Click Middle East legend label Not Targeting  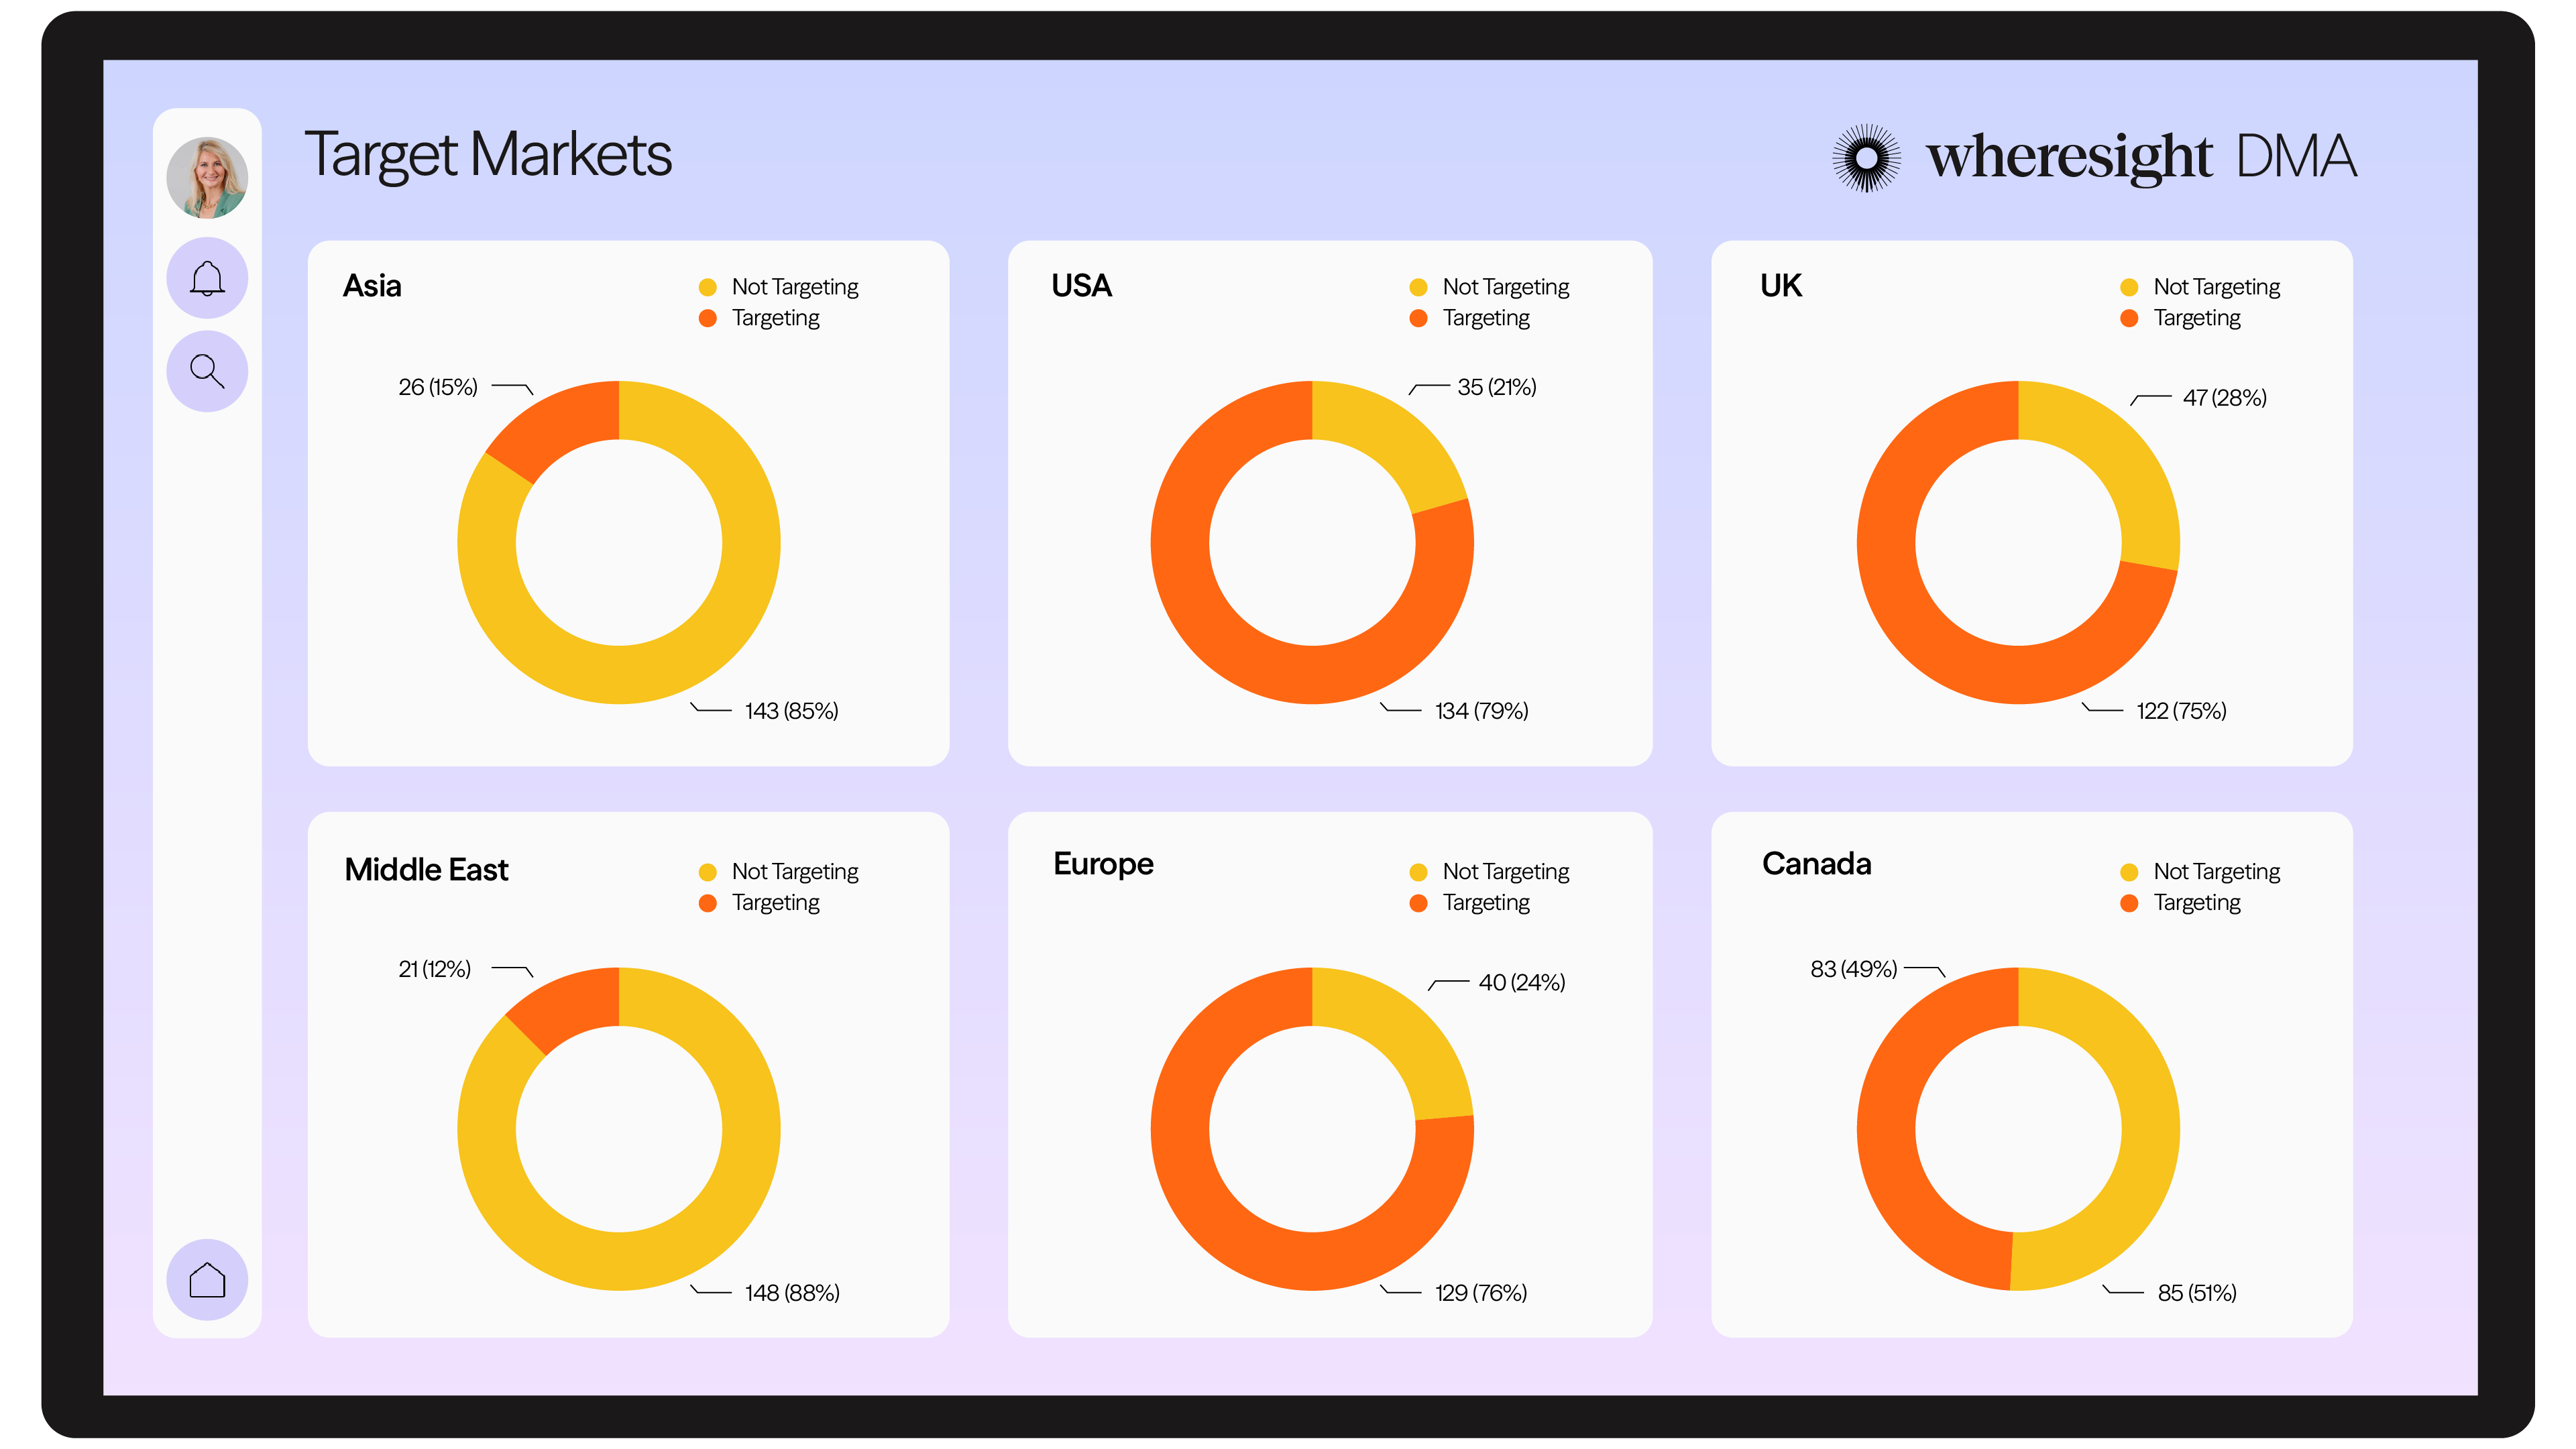(x=795, y=872)
